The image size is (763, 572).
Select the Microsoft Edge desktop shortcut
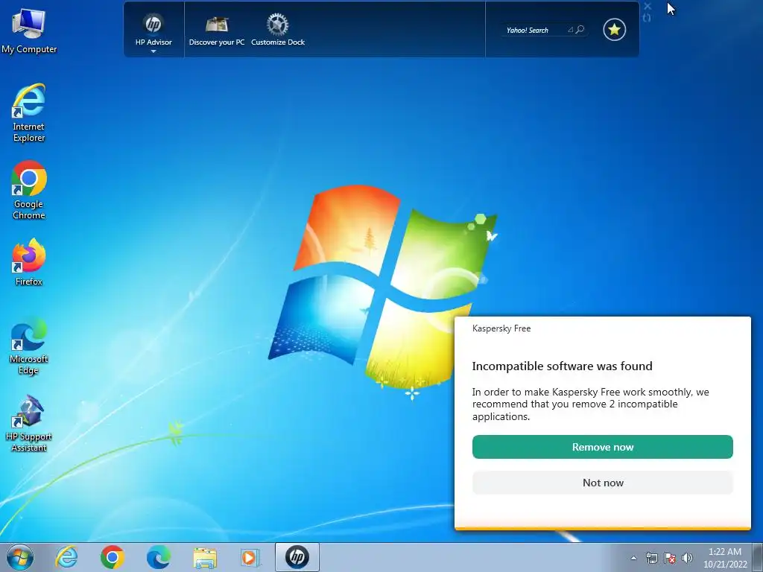click(29, 346)
